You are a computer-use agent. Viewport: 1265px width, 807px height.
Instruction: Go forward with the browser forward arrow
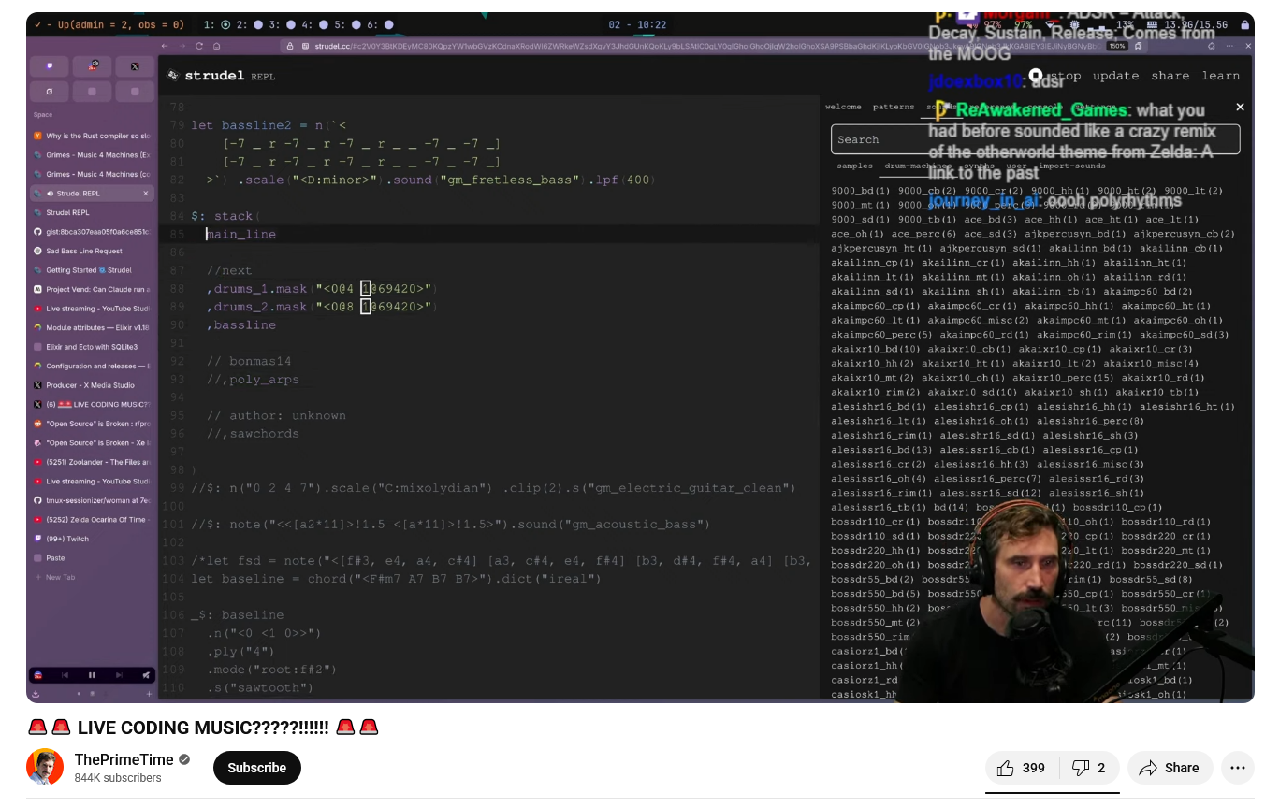(x=182, y=46)
